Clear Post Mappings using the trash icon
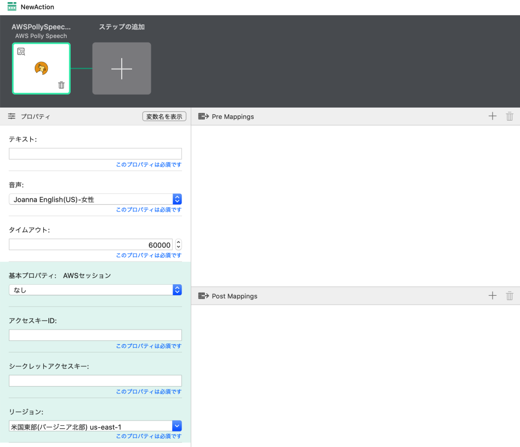520x447 pixels. coord(509,295)
